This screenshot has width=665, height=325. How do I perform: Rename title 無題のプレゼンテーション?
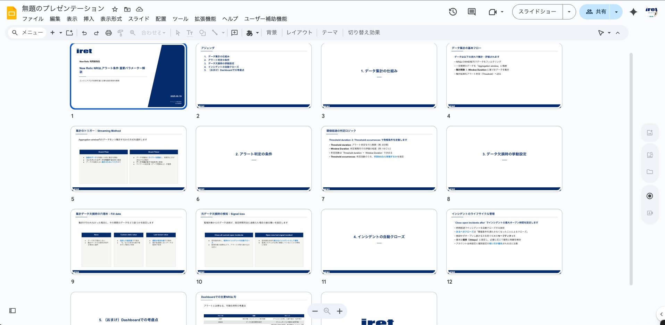pos(63,9)
